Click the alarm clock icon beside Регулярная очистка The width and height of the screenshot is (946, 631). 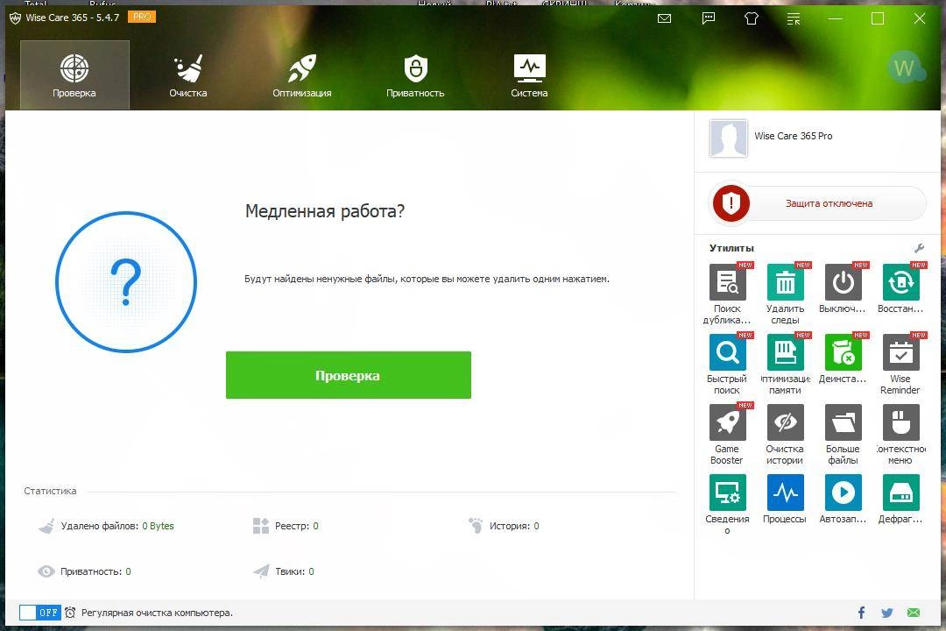pyautogui.click(x=70, y=613)
